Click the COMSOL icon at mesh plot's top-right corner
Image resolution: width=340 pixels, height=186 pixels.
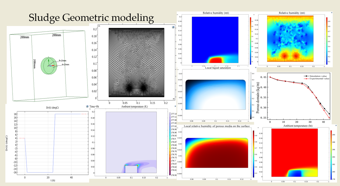tap(173, 27)
